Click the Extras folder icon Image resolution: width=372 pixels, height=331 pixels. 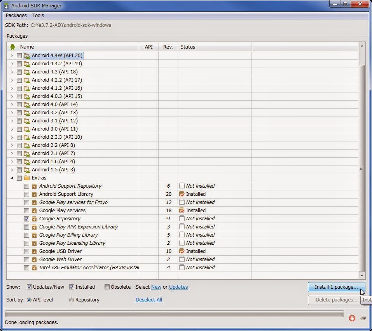[x=27, y=178]
